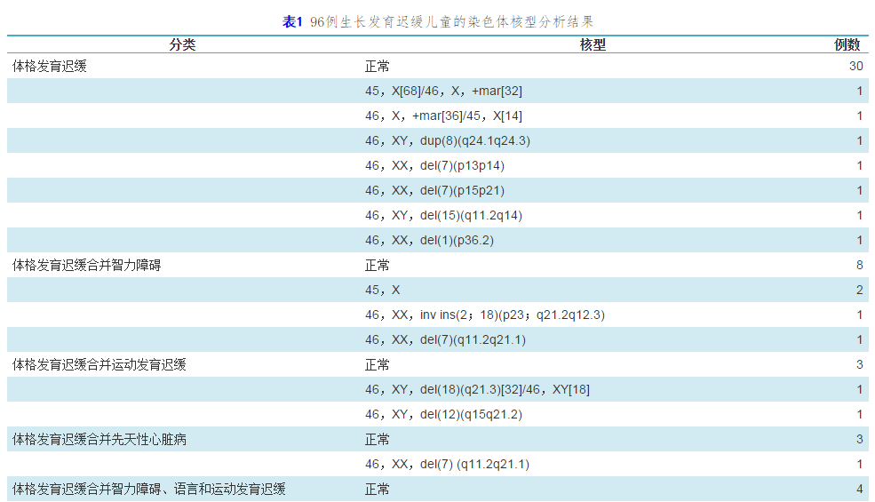Select the 体格发育迟缓 category cell in first row
Screen dimensions: 875x502
point(49,67)
